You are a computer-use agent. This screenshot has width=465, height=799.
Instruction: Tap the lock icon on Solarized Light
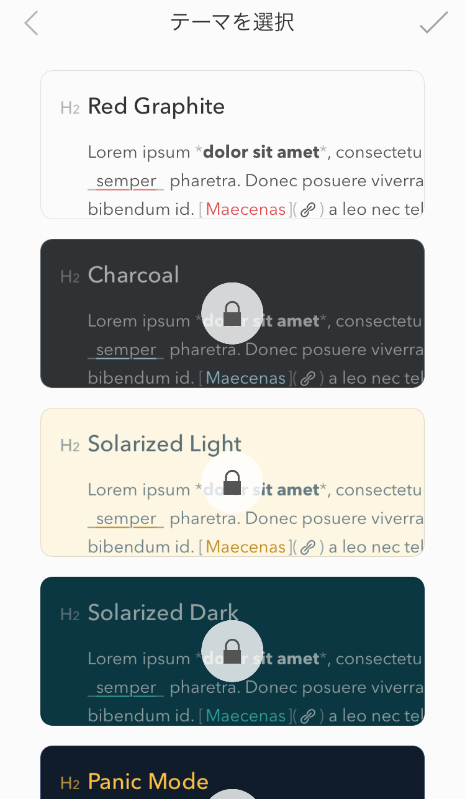[x=232, y=482]
